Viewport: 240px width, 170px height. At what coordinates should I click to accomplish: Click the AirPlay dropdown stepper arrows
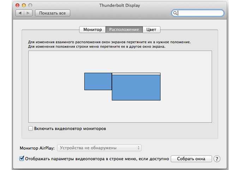click(x=138, y=148)
